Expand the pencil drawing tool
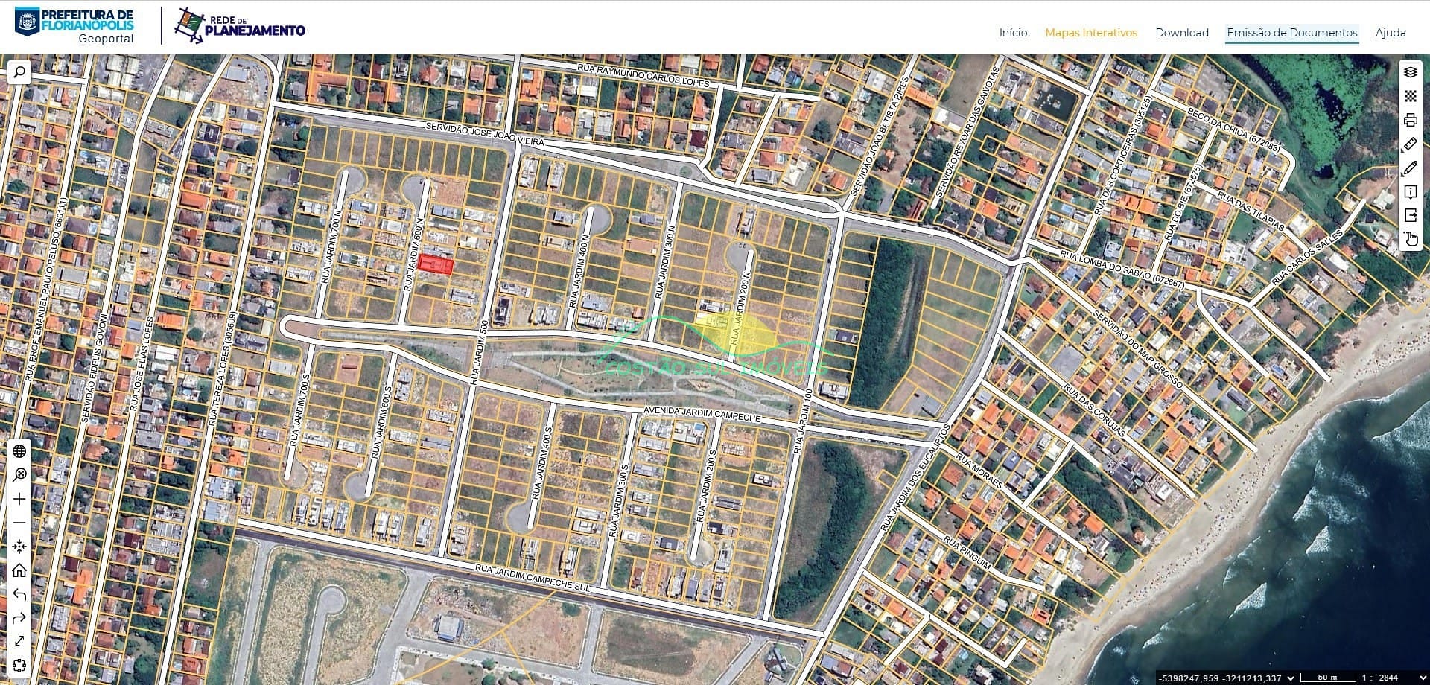 (1410, 168)
